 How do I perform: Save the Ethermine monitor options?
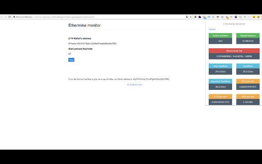tap(71, 60)
